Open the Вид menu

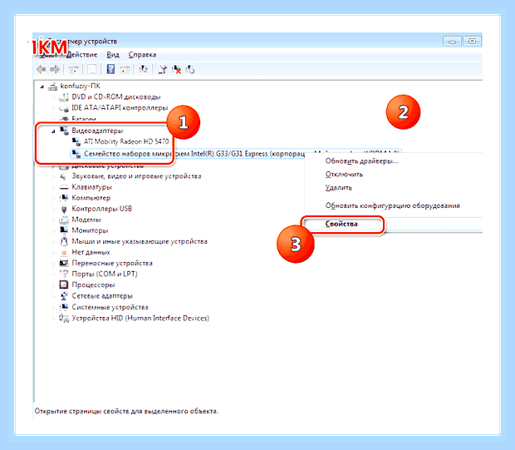(x=113, y=55)
